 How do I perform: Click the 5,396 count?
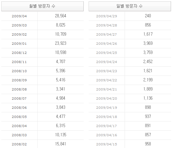(x=61, y=71)
